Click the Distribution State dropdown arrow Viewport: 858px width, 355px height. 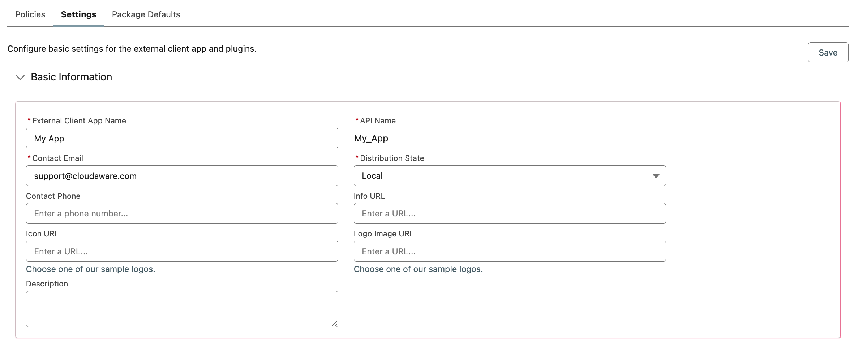pos(656,176)
